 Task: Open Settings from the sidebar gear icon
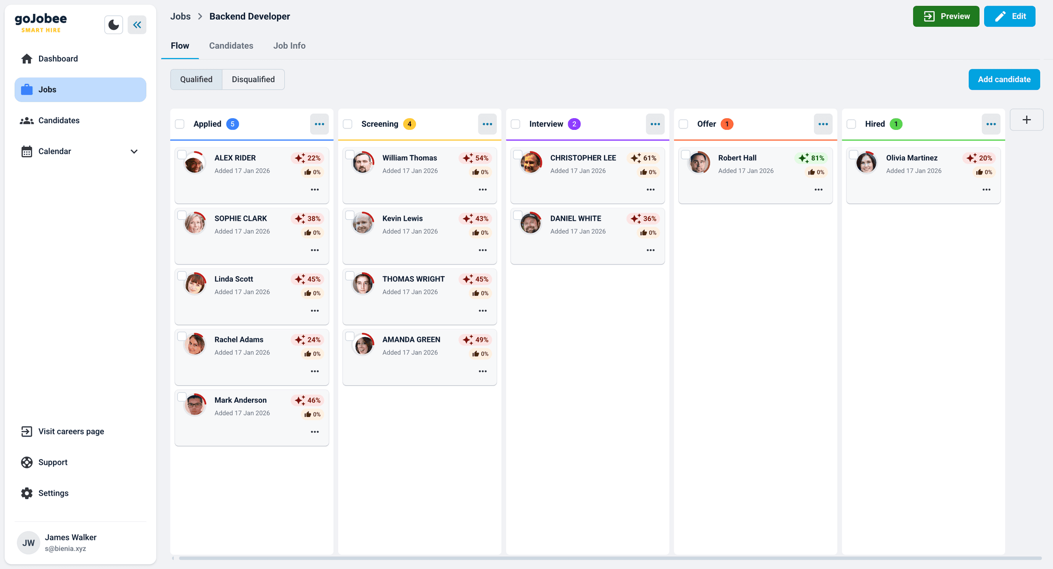[53, 493]
